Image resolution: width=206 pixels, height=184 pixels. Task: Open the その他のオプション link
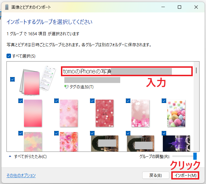[x=21, y=175]
